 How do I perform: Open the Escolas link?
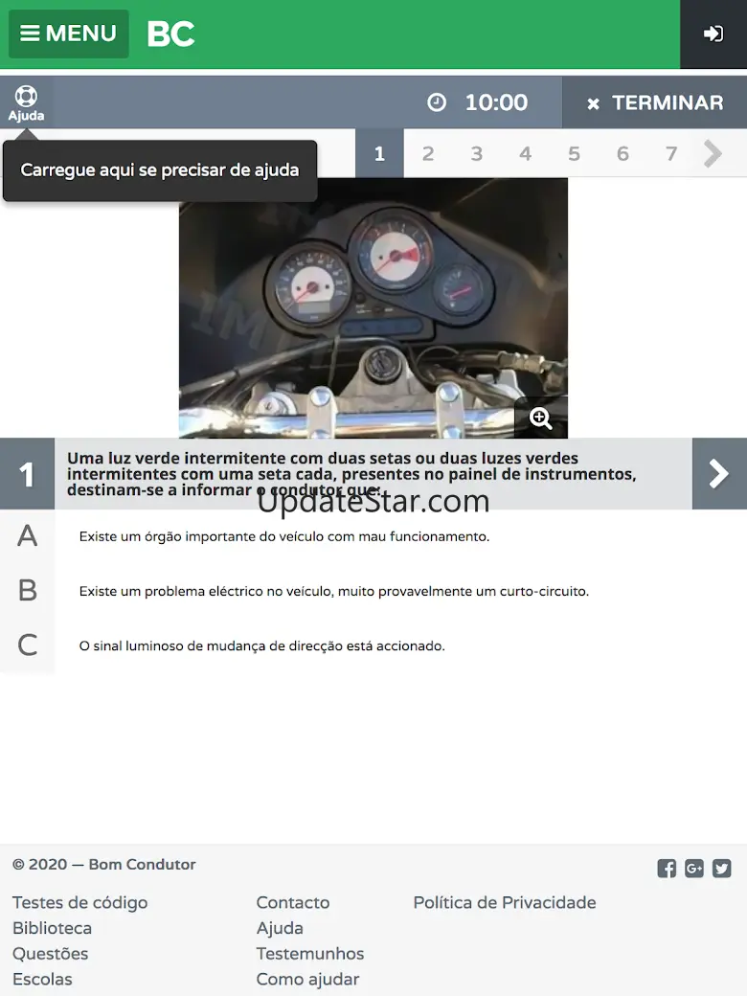42,979
